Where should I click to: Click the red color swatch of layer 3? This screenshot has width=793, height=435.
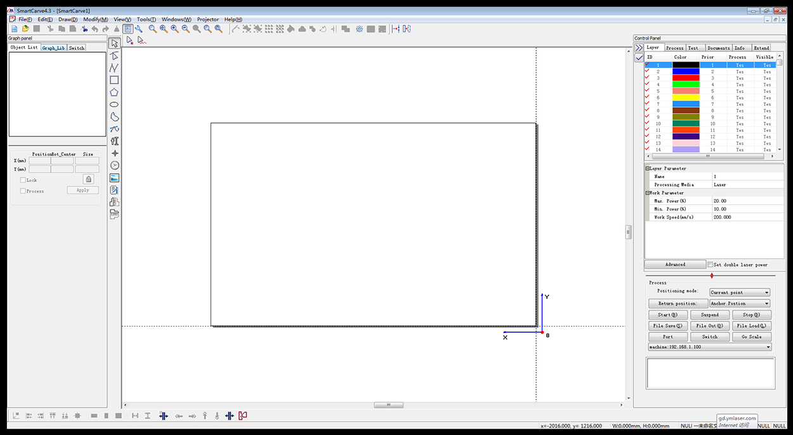tap(686, 78)
